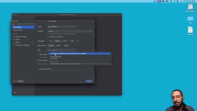197x111 pixels.
Task: Click the folder icon next to Add JDK
Action: click(x=50, y=59)
